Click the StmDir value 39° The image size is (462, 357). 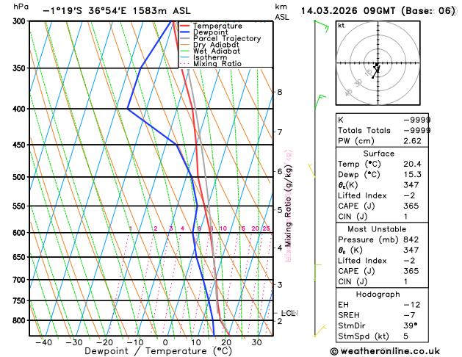tap(411, 325)
